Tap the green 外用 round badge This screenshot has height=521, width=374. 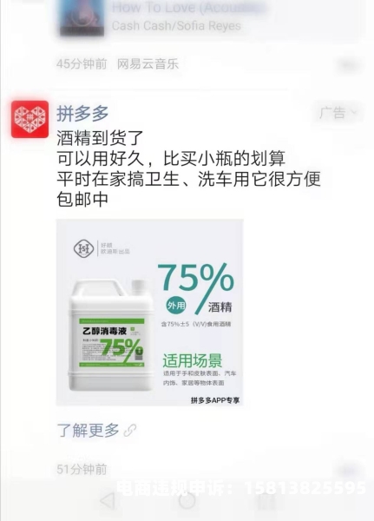(x=176, y=305)
